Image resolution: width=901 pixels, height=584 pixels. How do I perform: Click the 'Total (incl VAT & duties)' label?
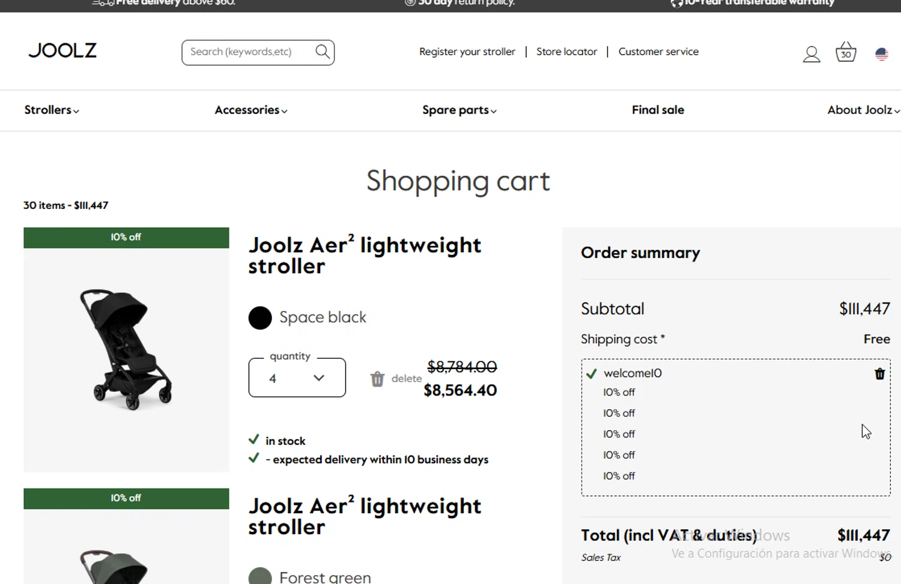[x=669, y=535]
